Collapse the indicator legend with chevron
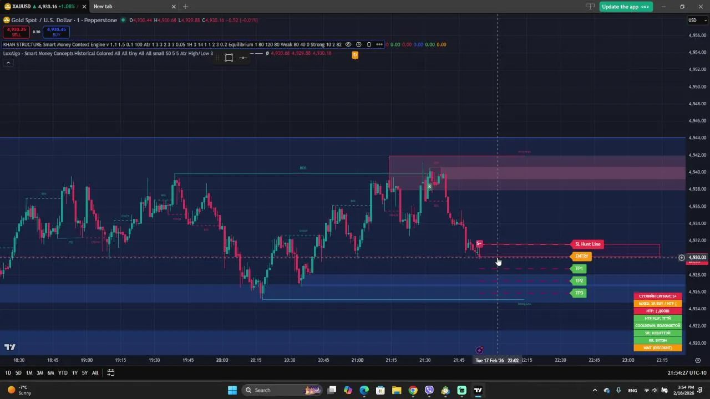The width and height of the screenshot is (710, 399). click(x=8, y=63)
